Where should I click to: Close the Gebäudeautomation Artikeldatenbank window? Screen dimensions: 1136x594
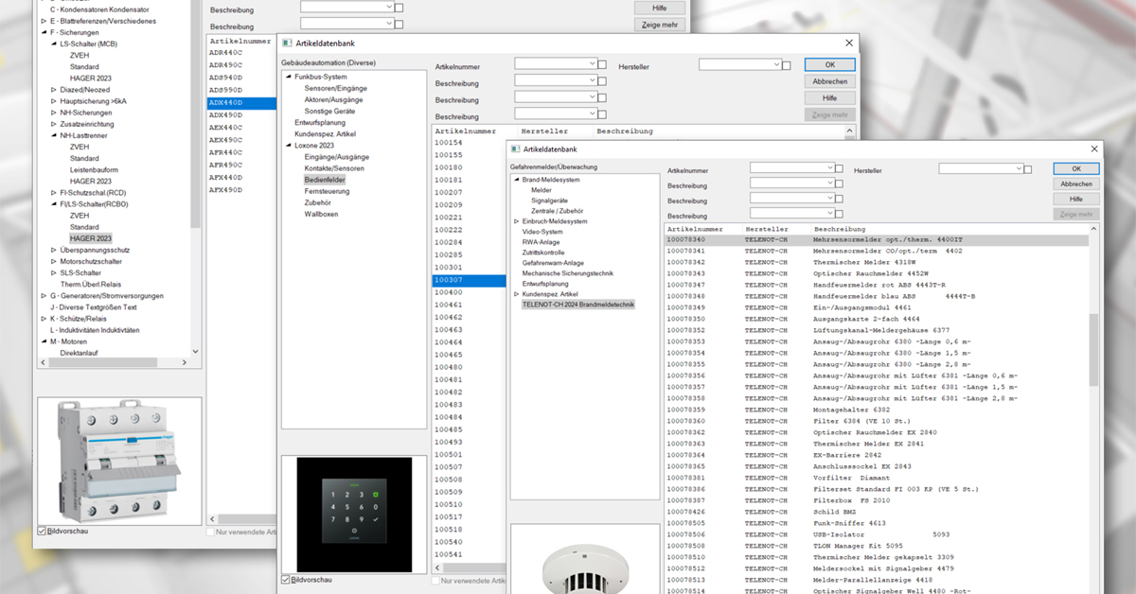848,44
